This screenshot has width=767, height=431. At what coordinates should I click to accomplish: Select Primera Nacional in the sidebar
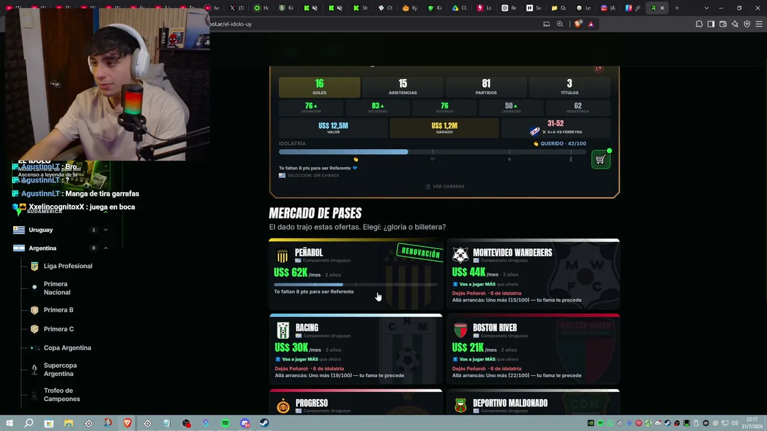coord(57,288)
